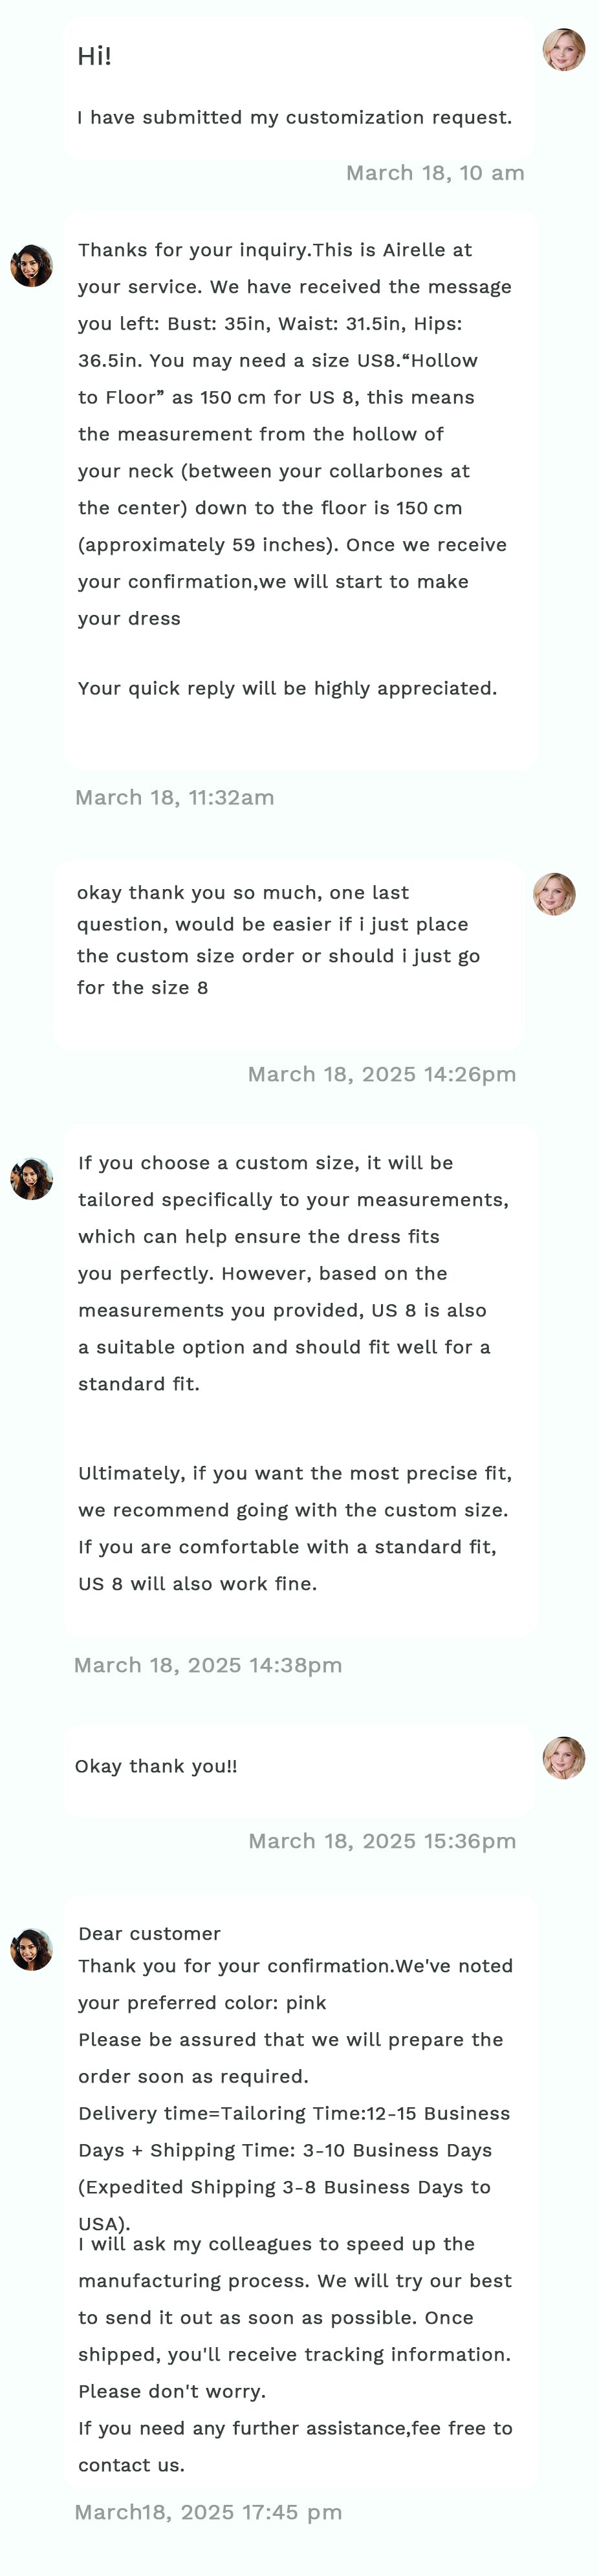This screenshot has width=599, height=2576.
Task: Click customer avatar next to "Okay thank you!!"
Action: (x=564, y=1757)
